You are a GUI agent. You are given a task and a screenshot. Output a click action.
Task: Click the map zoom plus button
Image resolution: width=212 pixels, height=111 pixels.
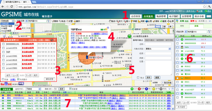point(4,35)
